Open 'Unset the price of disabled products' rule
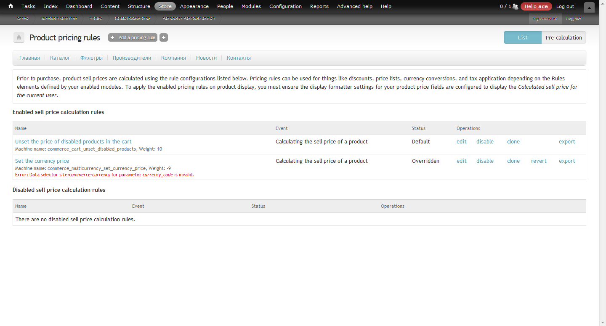 point(73,142)
